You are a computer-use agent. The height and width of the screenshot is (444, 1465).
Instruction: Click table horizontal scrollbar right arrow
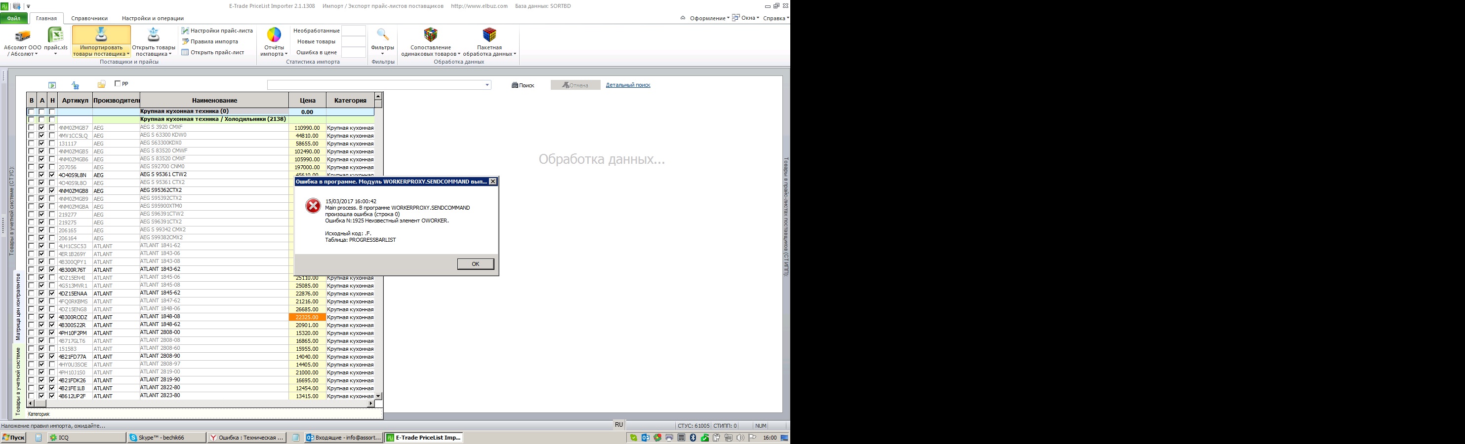(x=371, y=404)
